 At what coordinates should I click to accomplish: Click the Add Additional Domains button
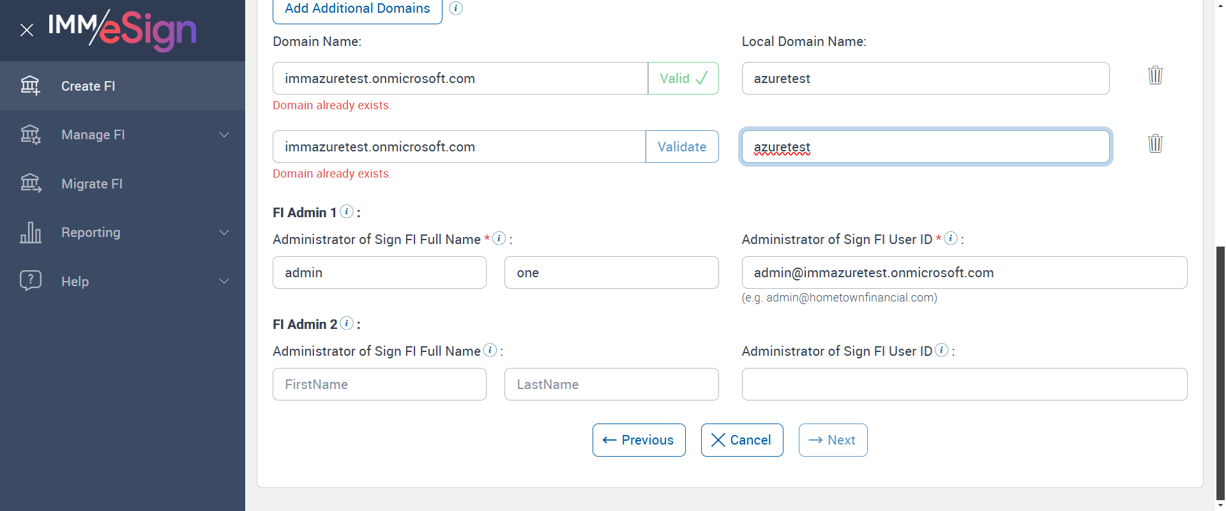point(357,9)
